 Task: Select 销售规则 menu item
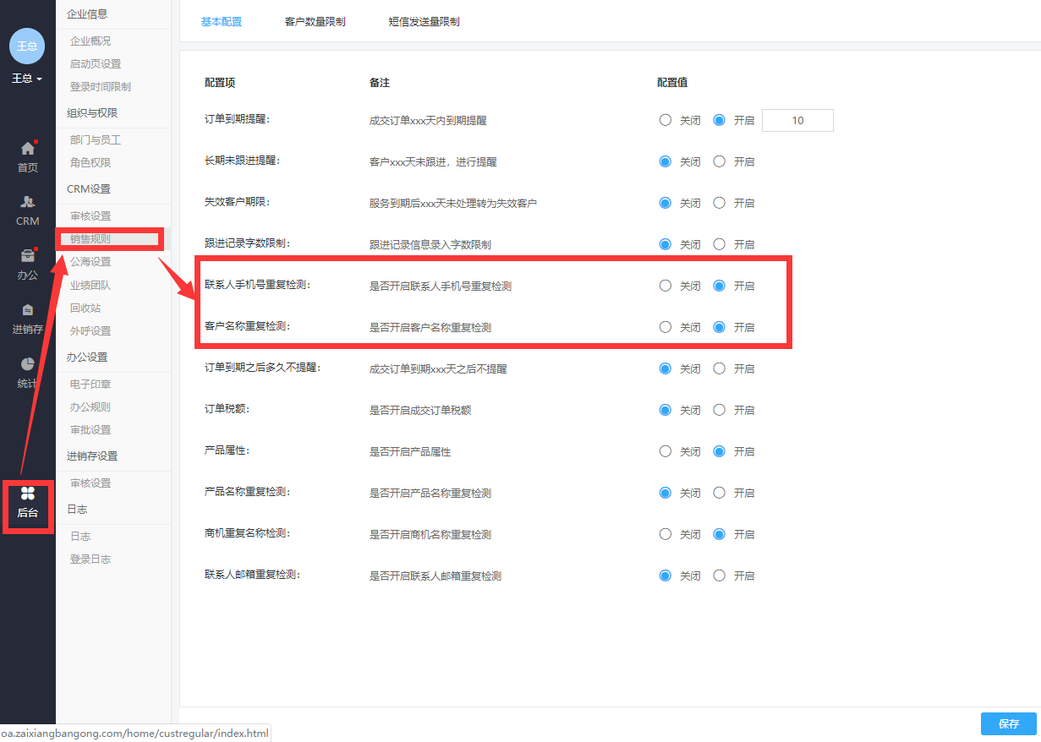click(90, 238)
